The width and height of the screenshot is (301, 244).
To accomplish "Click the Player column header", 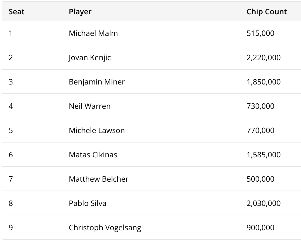I will (80, 12).
